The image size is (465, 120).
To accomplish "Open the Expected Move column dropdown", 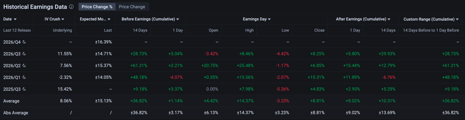I will click(109, 19).
